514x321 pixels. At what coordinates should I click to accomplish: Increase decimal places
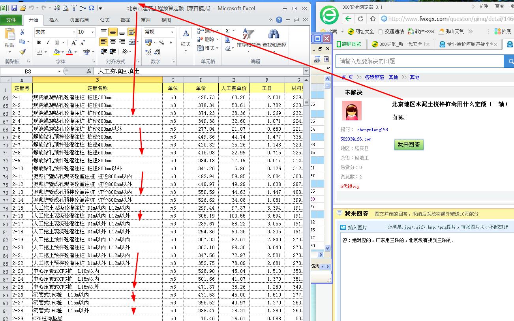click(x=148, y=52)
